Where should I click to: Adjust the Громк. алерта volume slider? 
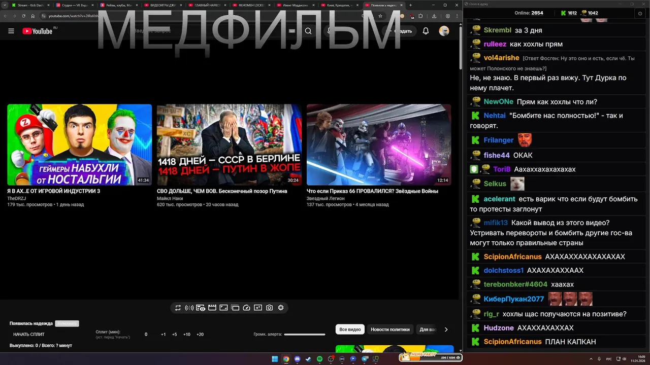pyautogui.click(x=305, y=335)
